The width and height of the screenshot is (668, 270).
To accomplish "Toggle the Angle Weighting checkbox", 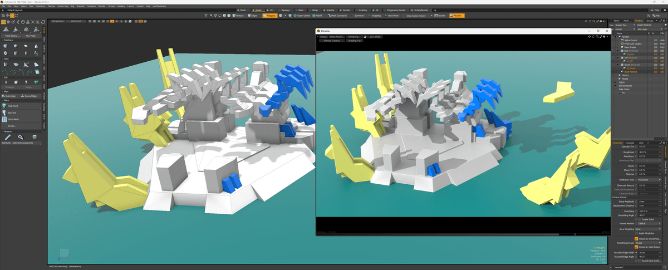I will 636,233.
